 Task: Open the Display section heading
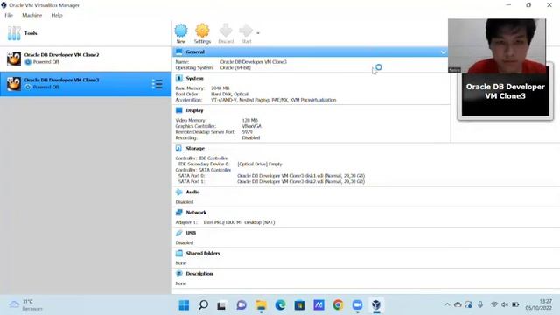coord(194,110)
